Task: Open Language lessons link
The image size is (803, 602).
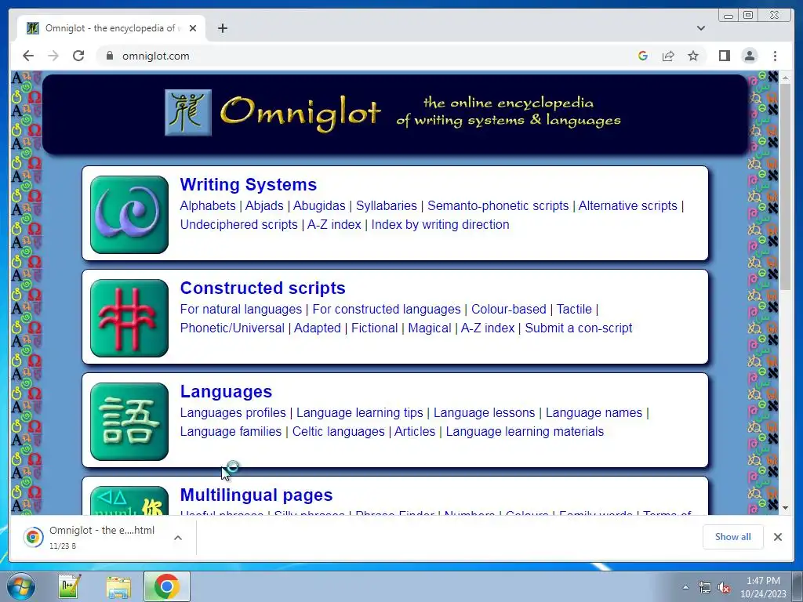Action: tap(484, 412)
